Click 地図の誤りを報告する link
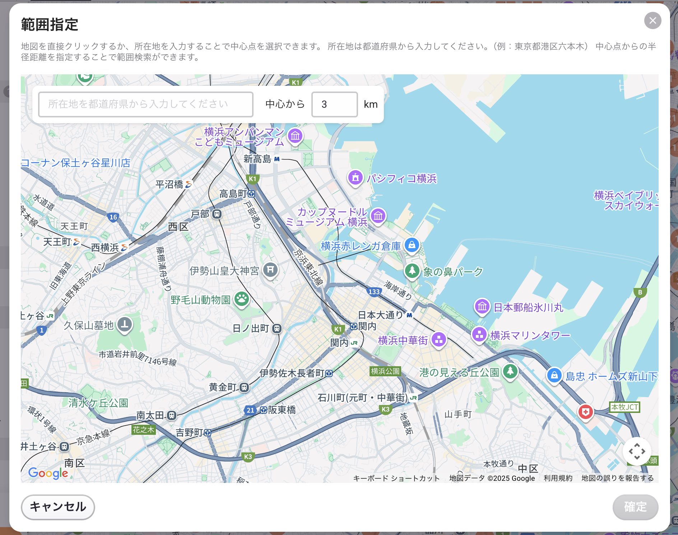 click(618, 478)
